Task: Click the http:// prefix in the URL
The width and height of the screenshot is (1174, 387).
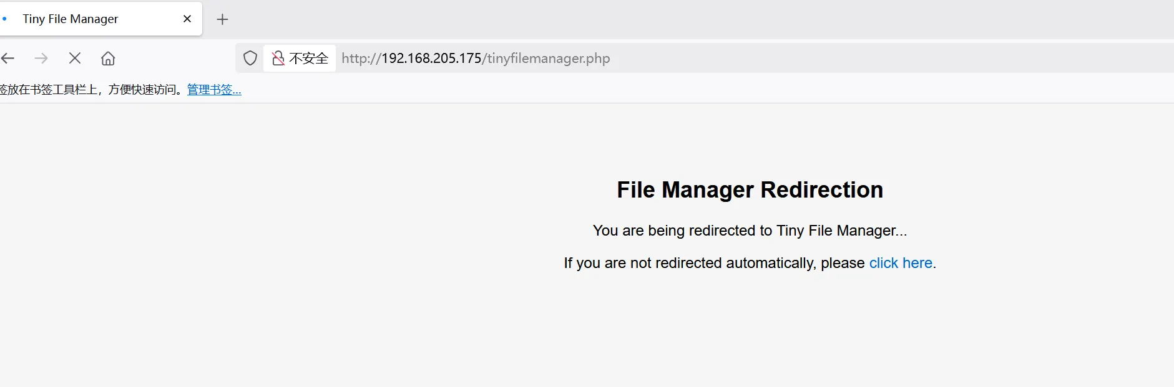Action: 361,59
